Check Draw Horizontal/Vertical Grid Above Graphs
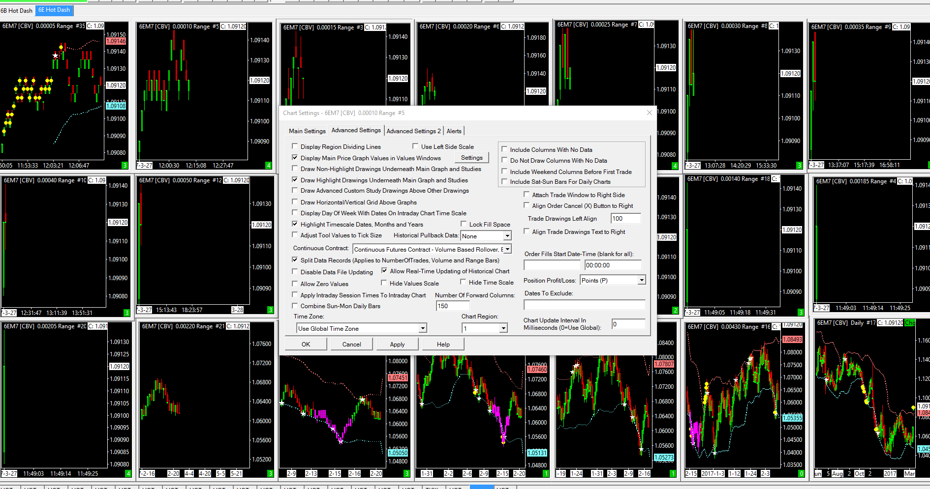The image size is (930, 489). pos(295,202)
